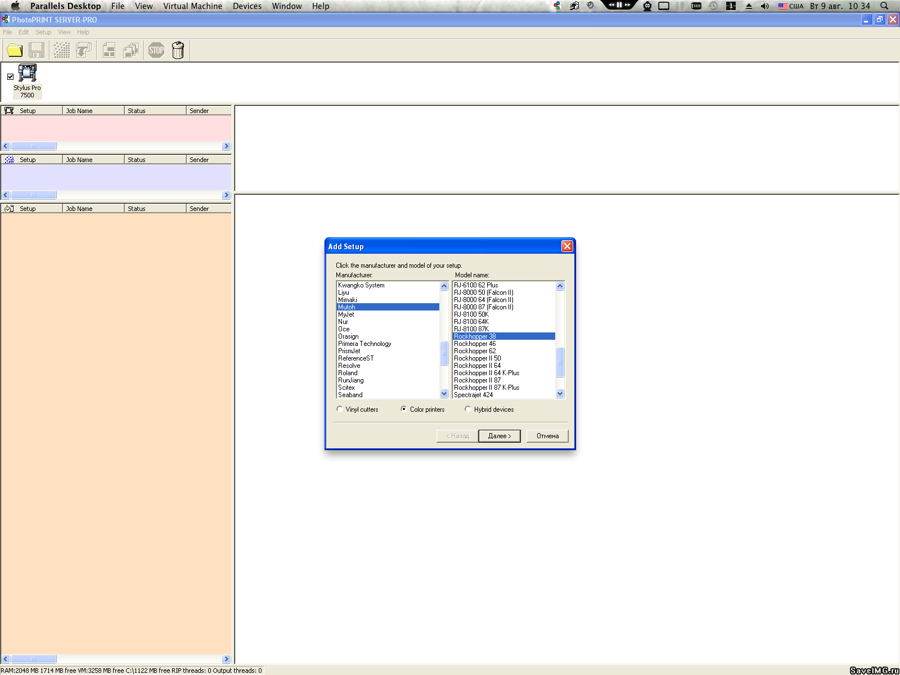Click the Spaces number menu bar icon

pyautogui.click(x=731, y=6)
